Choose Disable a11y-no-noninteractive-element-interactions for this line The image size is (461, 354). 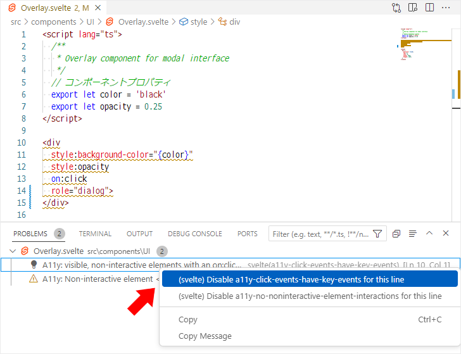pos(310,296)
